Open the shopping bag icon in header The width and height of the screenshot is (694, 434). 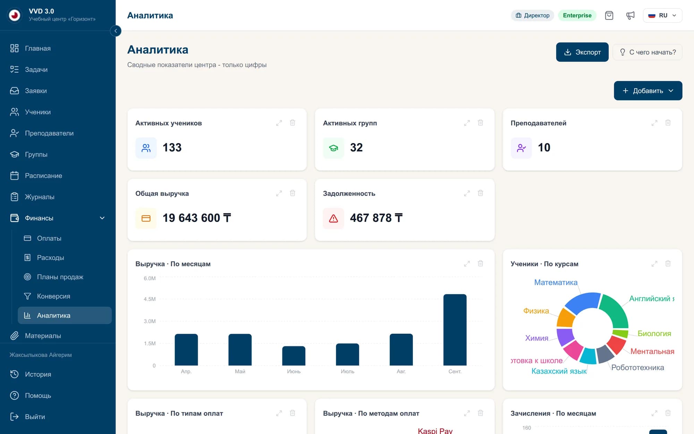coord(609,15)
